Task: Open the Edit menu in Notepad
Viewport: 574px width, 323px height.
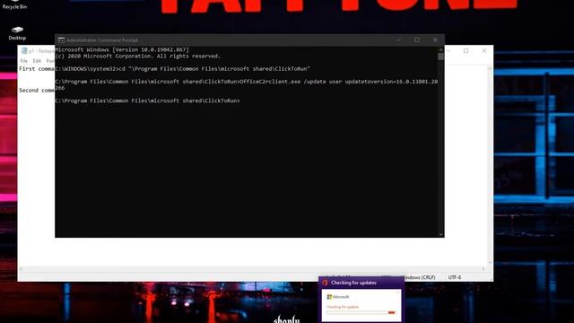Action: [37, 61]
